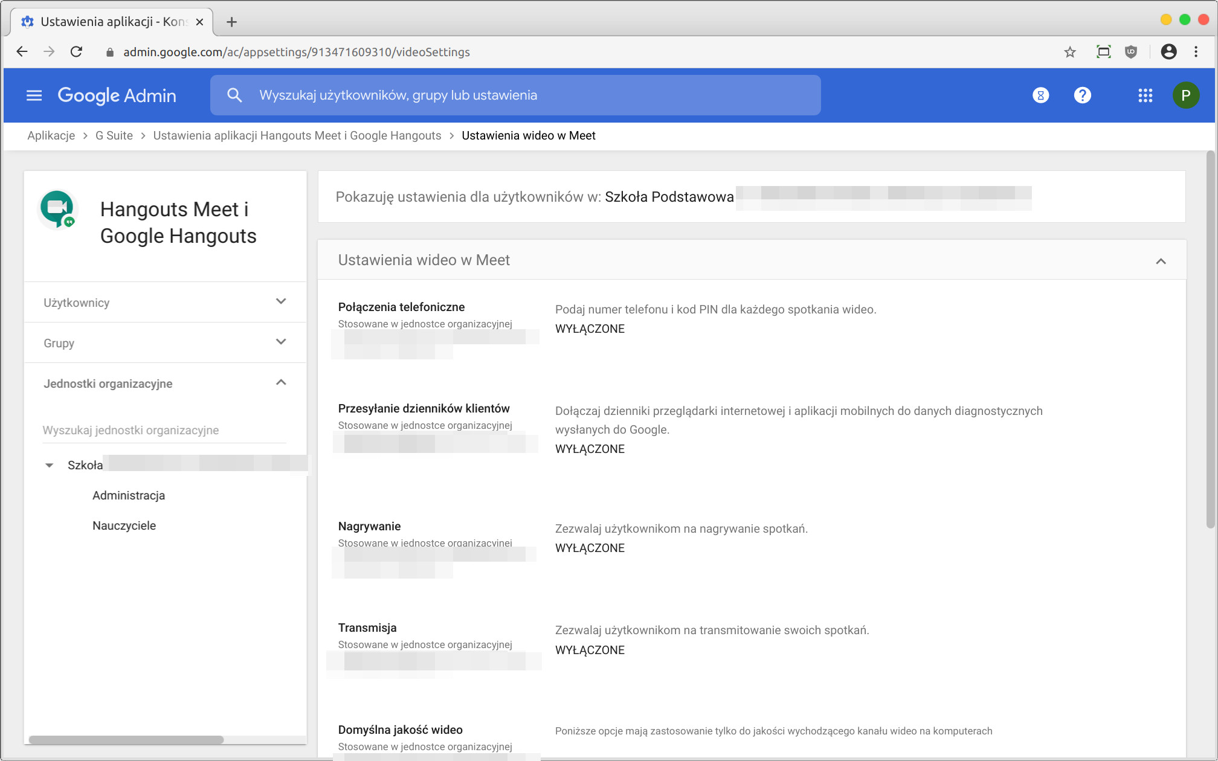Viewport: 1218px width, 761px height.
Task: Open the Google apps grid launcher
Action: click(x=1145, y=95)
